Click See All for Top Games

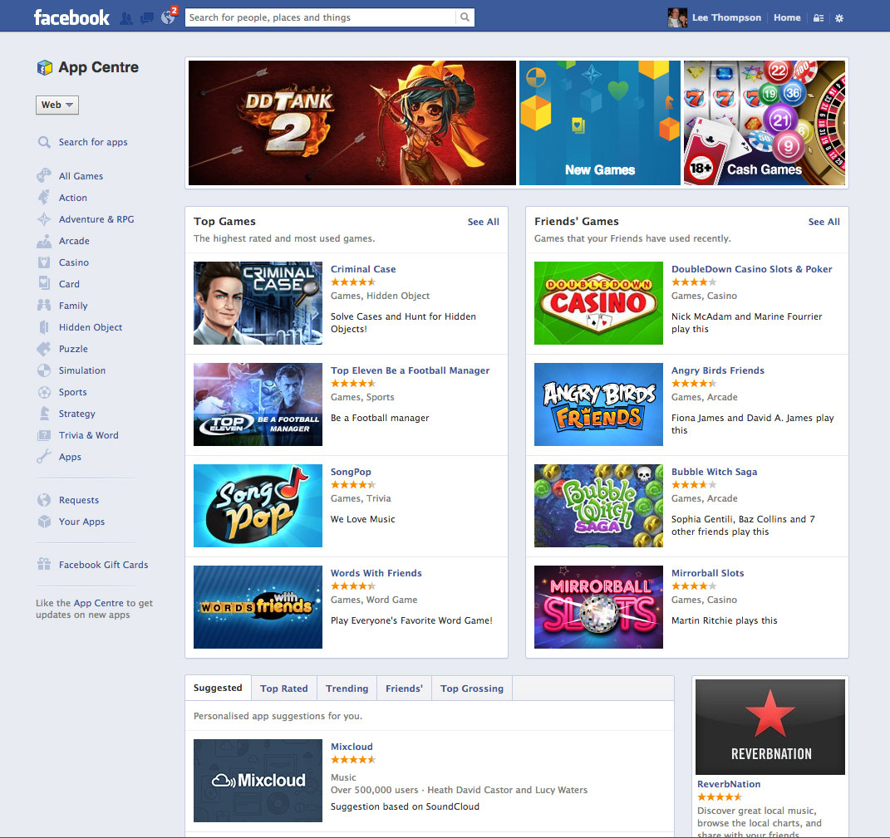pos(483,222)
